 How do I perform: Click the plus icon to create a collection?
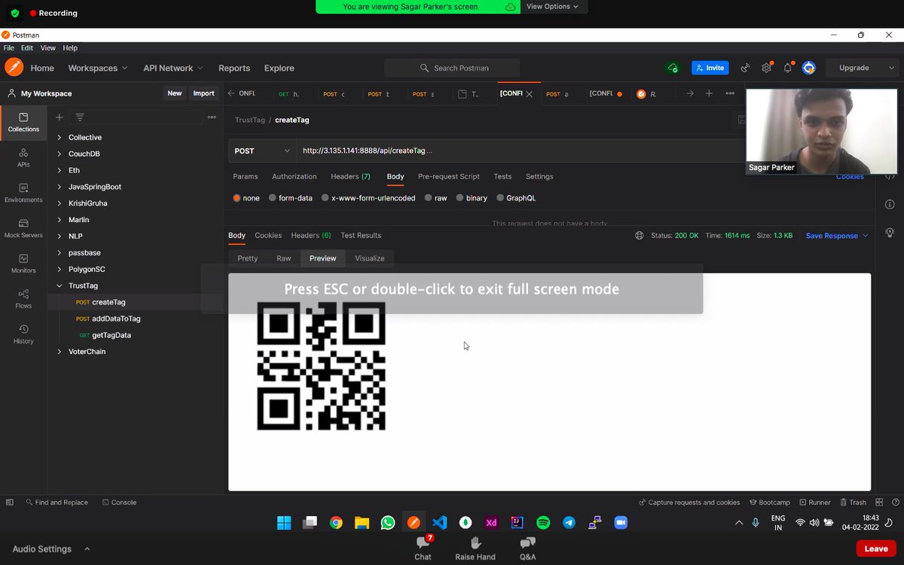click(59, 118)
